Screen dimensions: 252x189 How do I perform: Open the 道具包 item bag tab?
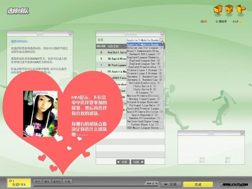[57, 181]
